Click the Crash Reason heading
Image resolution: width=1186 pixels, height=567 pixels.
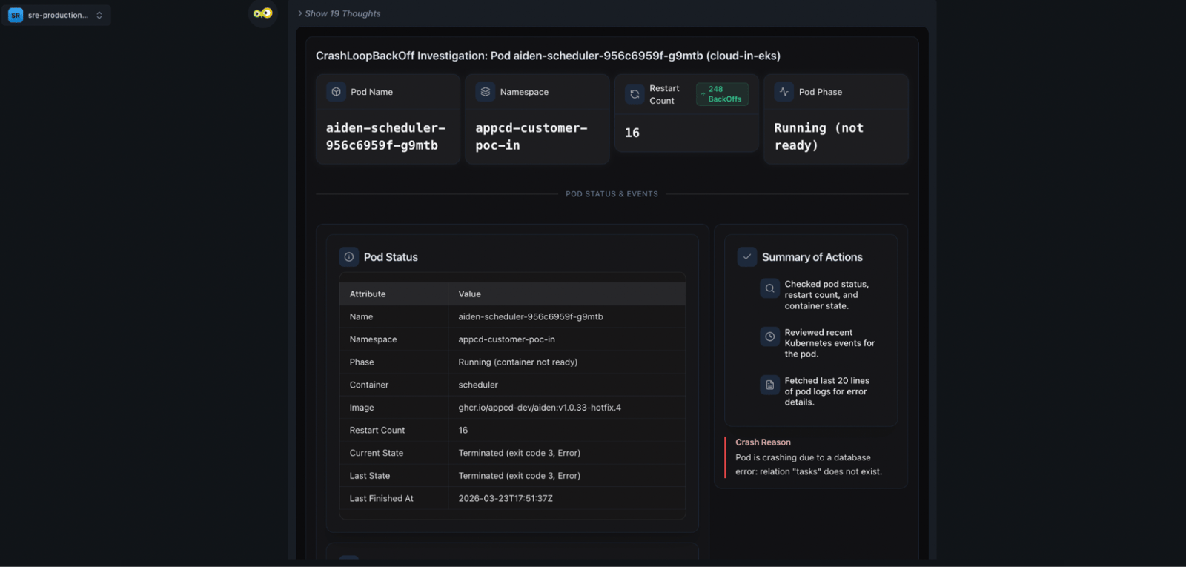[763, 442]
